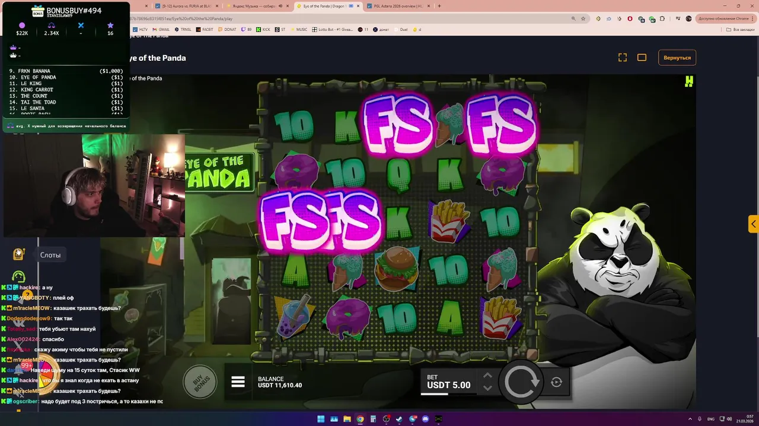Click the LE KING row in bonus list

point(66,83)
